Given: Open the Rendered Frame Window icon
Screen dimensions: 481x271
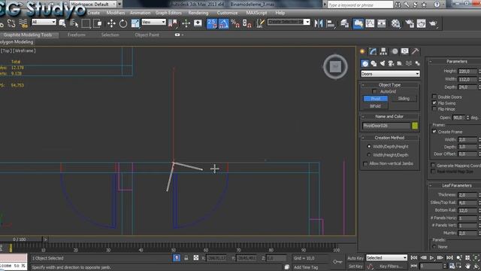Looking at the screenshot, I should [421, 23].
